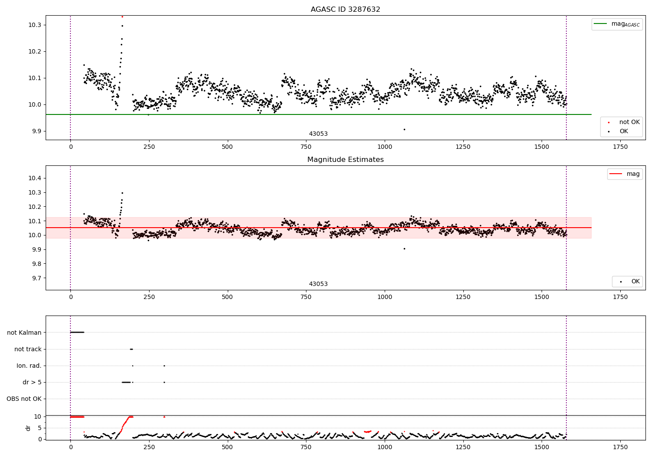Click the 'not track' axis label

tap(28, 349)
